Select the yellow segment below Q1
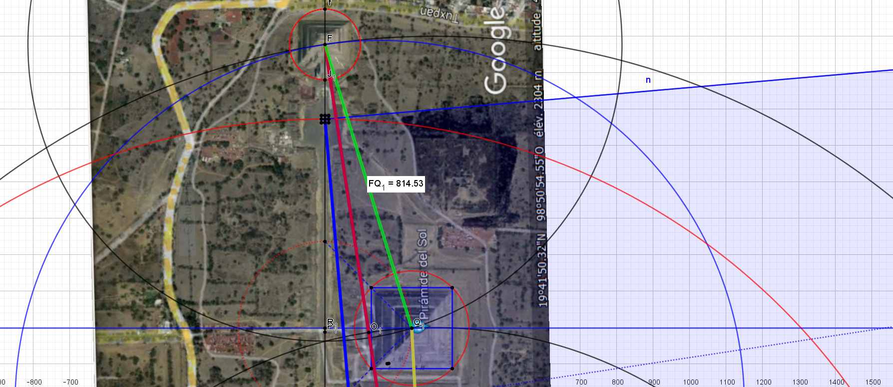The image size is (893, 387). [x=414, y=359]
